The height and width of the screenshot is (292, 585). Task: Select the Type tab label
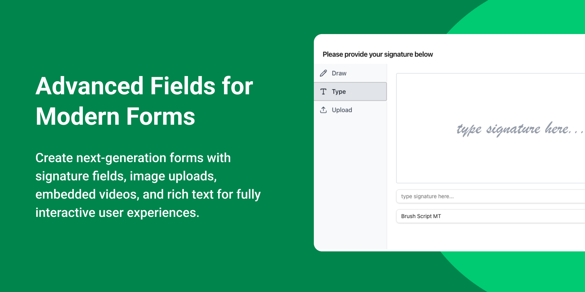click(x=339, y=92)
